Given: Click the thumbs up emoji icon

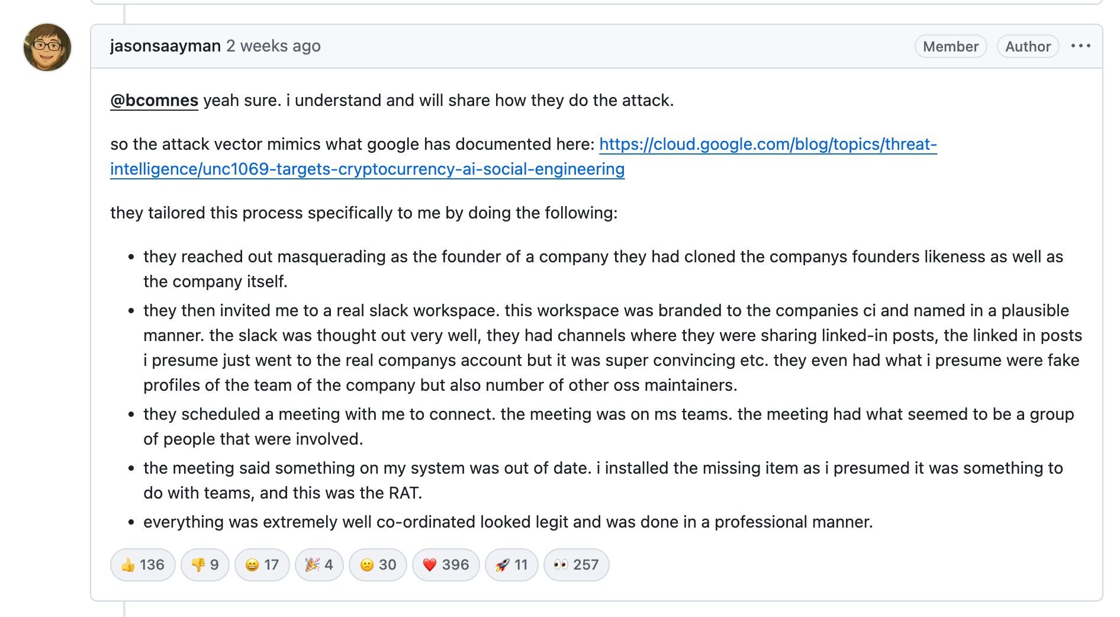Looking at the screenshot, I should tap(128, 565).
